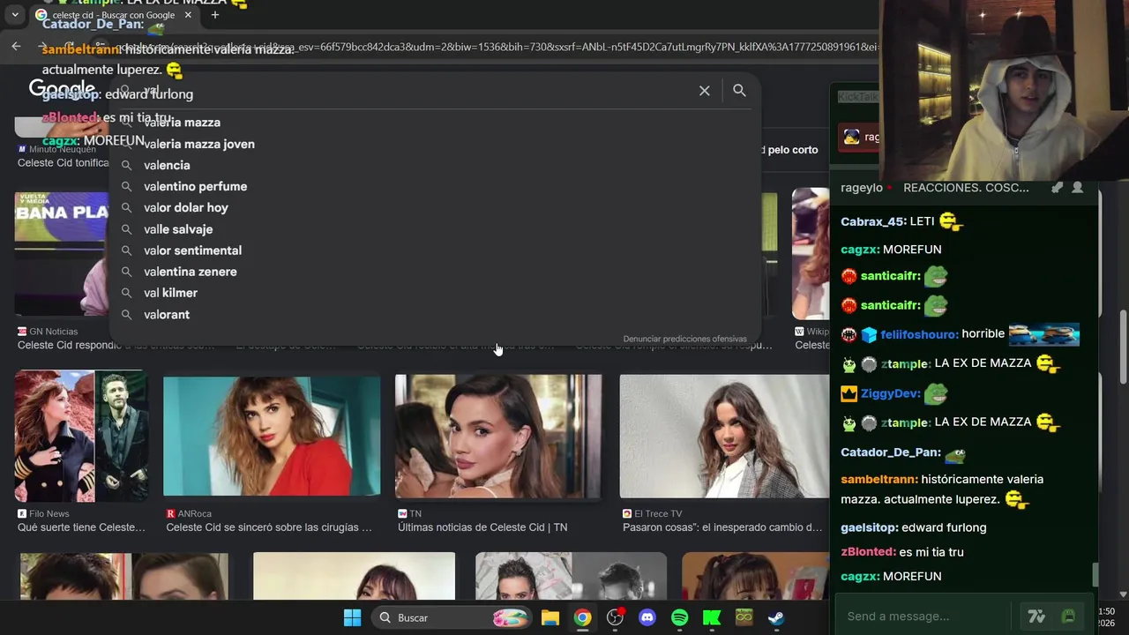Open the OBS Studio taskbar icon
The height and width of the screenshot is (635, 1129).
point(615,617)
